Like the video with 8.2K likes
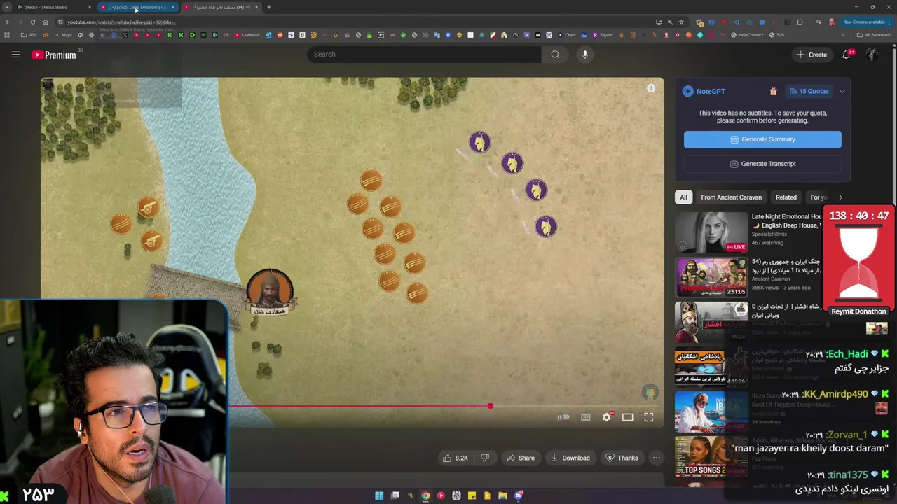Image resolution: width=897 pixels, height=504 pixels. coord(455,458)
